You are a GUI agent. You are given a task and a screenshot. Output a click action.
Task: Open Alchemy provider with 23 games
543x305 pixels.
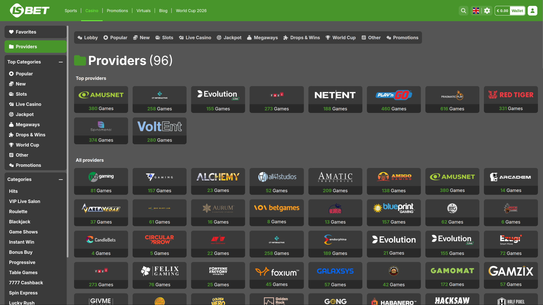tap(218, 181)
